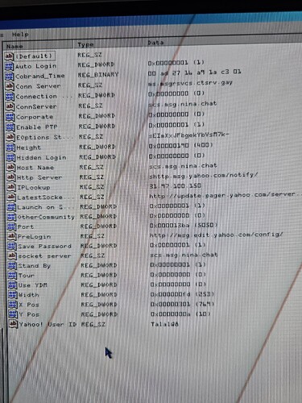Click the Launch on S... DWORD icon

point(11,207)
